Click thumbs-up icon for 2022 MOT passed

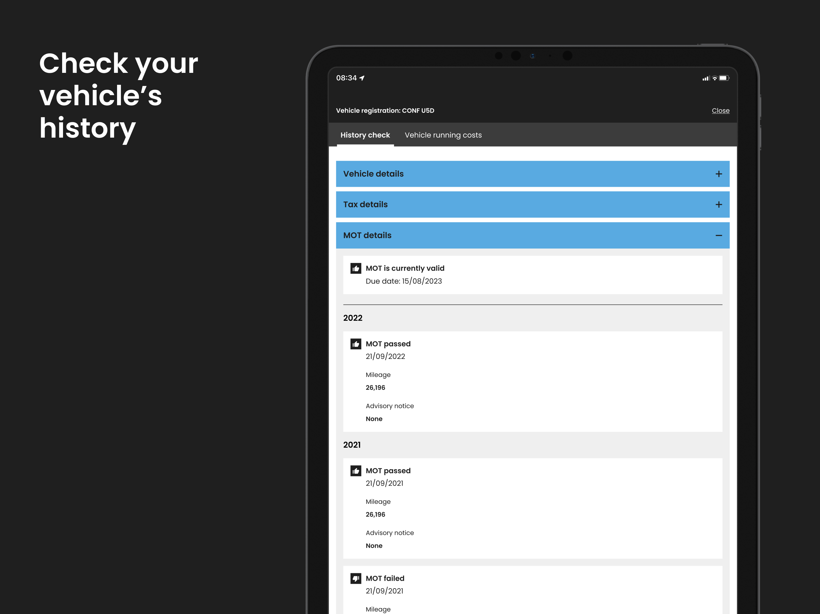tap(355, 344)
